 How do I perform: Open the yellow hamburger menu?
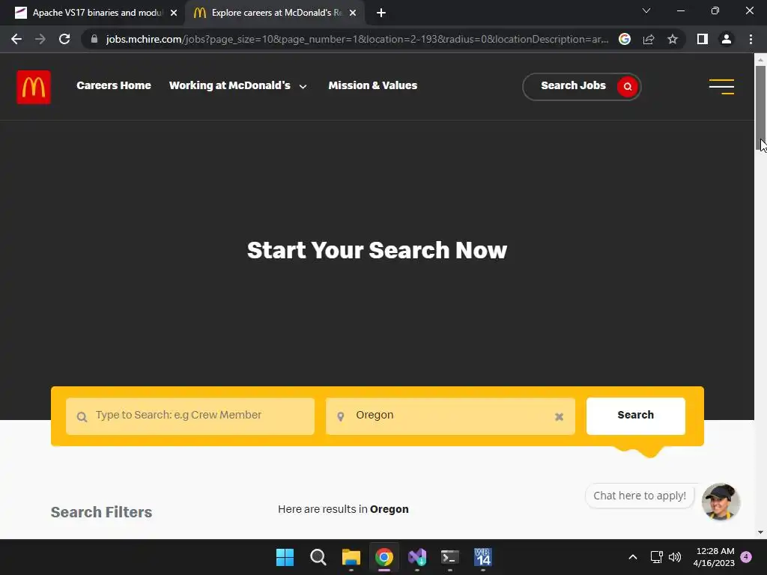721,87
